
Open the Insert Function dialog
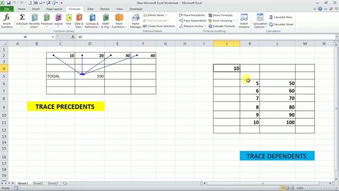click(7, 21)
